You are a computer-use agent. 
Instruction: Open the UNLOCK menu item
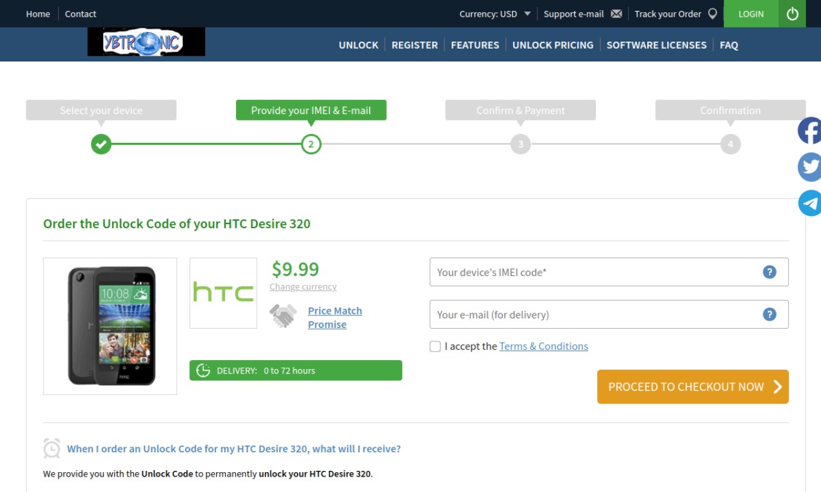(x=359, y=45)
